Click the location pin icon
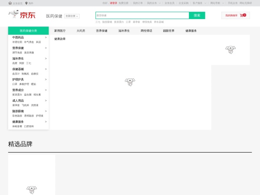 (26, 3)
